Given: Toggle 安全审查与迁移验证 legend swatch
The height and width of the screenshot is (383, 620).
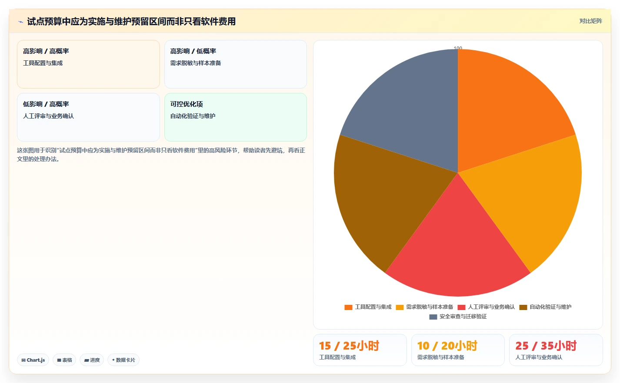Looking at the screenshot, I should pyautogui.click(x=433, y=317).
